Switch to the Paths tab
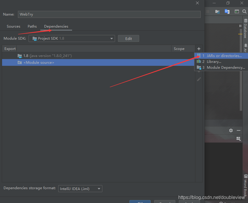Screen dimensions: 248x203 pos(32,26)
